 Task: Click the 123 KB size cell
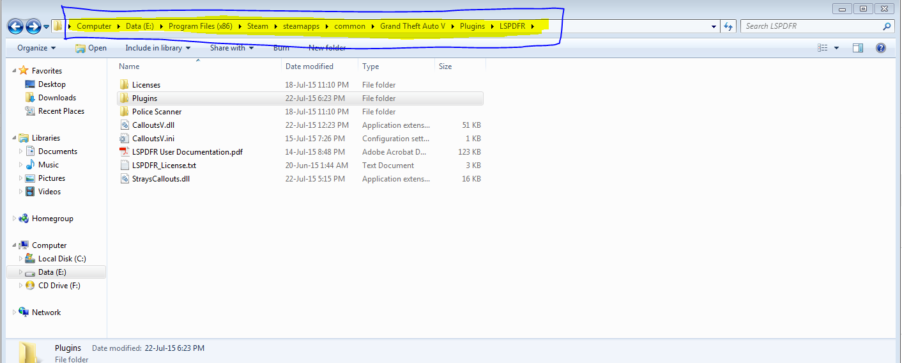(x=470, y=152)
